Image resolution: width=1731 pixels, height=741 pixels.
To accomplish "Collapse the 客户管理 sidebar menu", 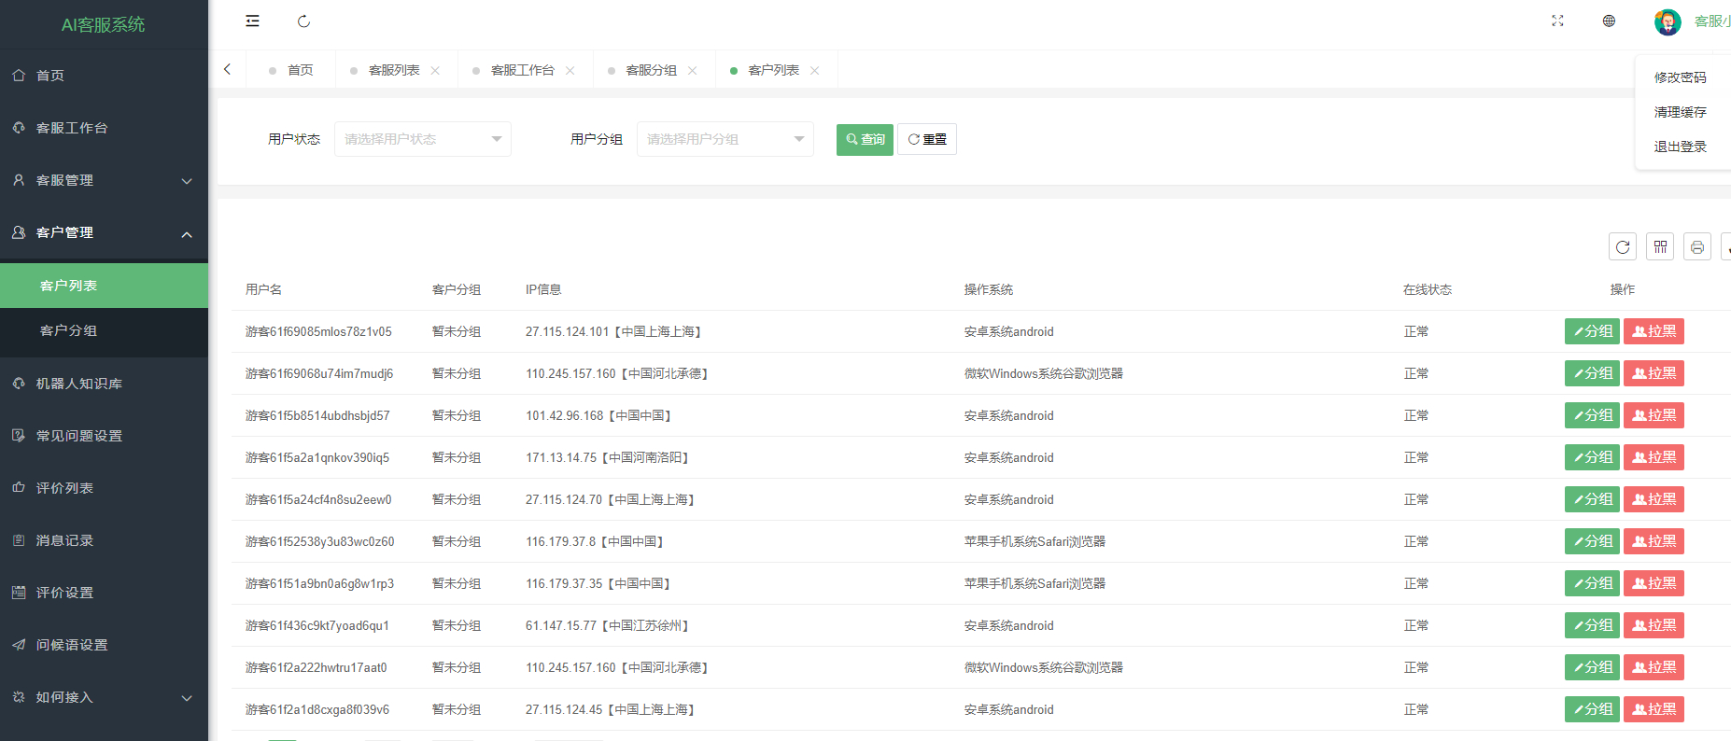I will pos(104,232).
